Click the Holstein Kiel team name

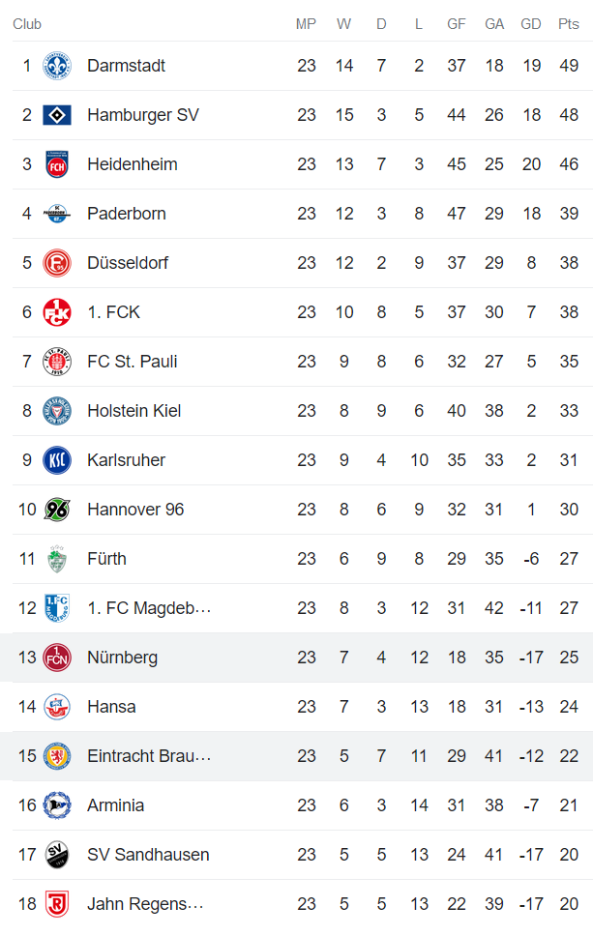pyautogui.click(x=133, y=411)
